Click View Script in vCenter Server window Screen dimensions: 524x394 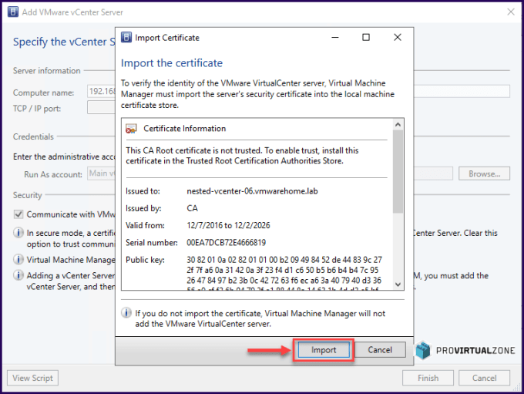coord(32,378)
